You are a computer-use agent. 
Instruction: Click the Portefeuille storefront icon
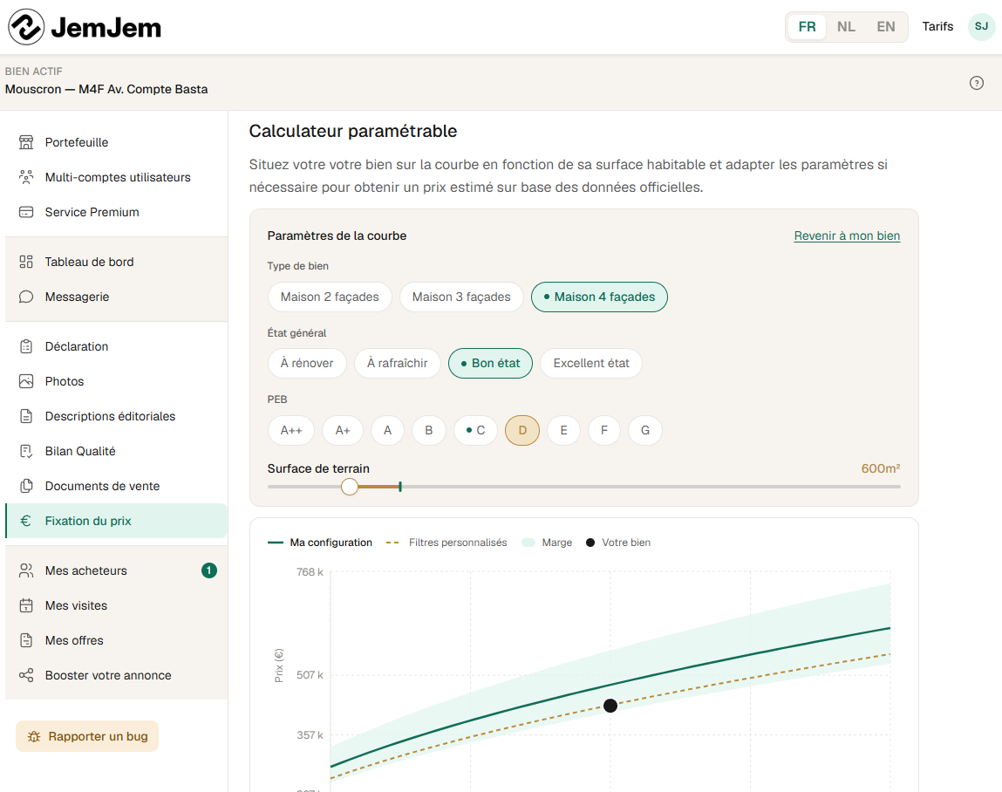[x=26, y=142]
